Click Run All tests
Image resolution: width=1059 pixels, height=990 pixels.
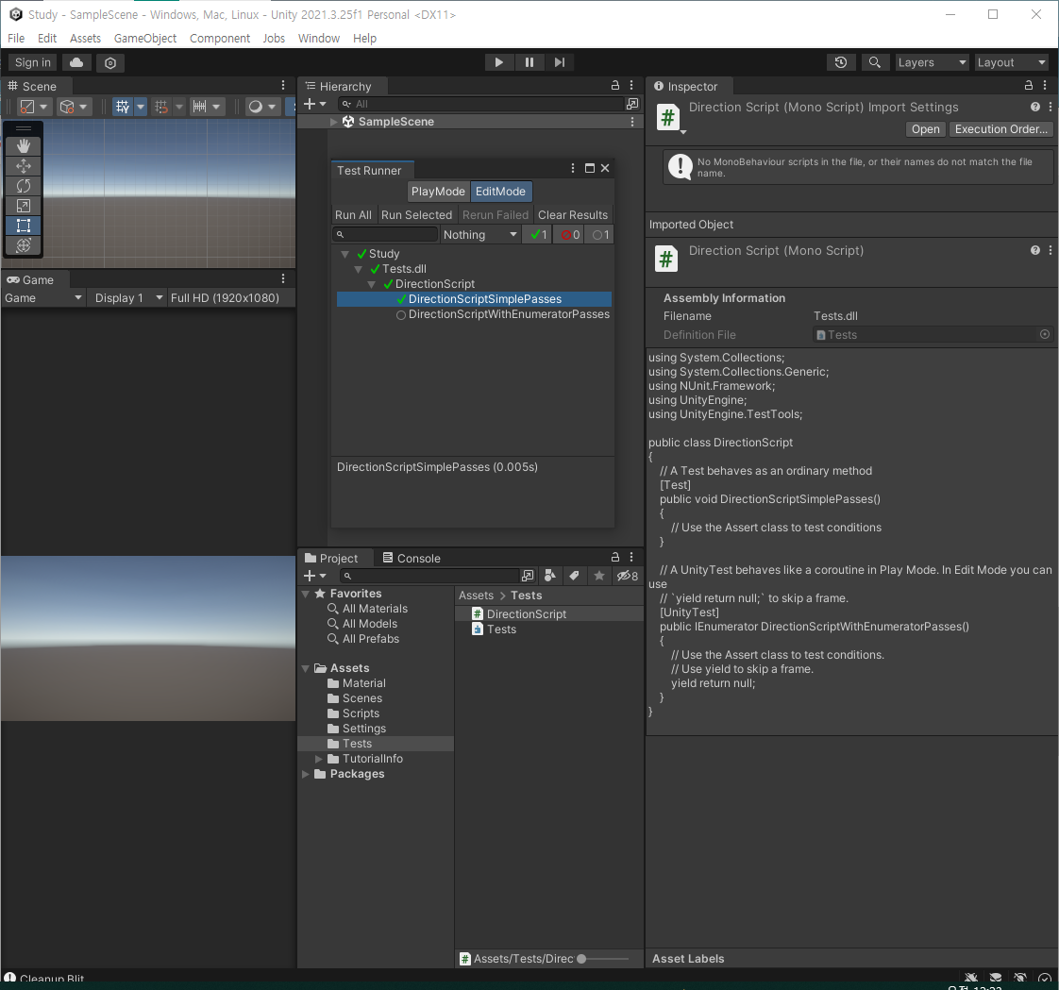353,215
